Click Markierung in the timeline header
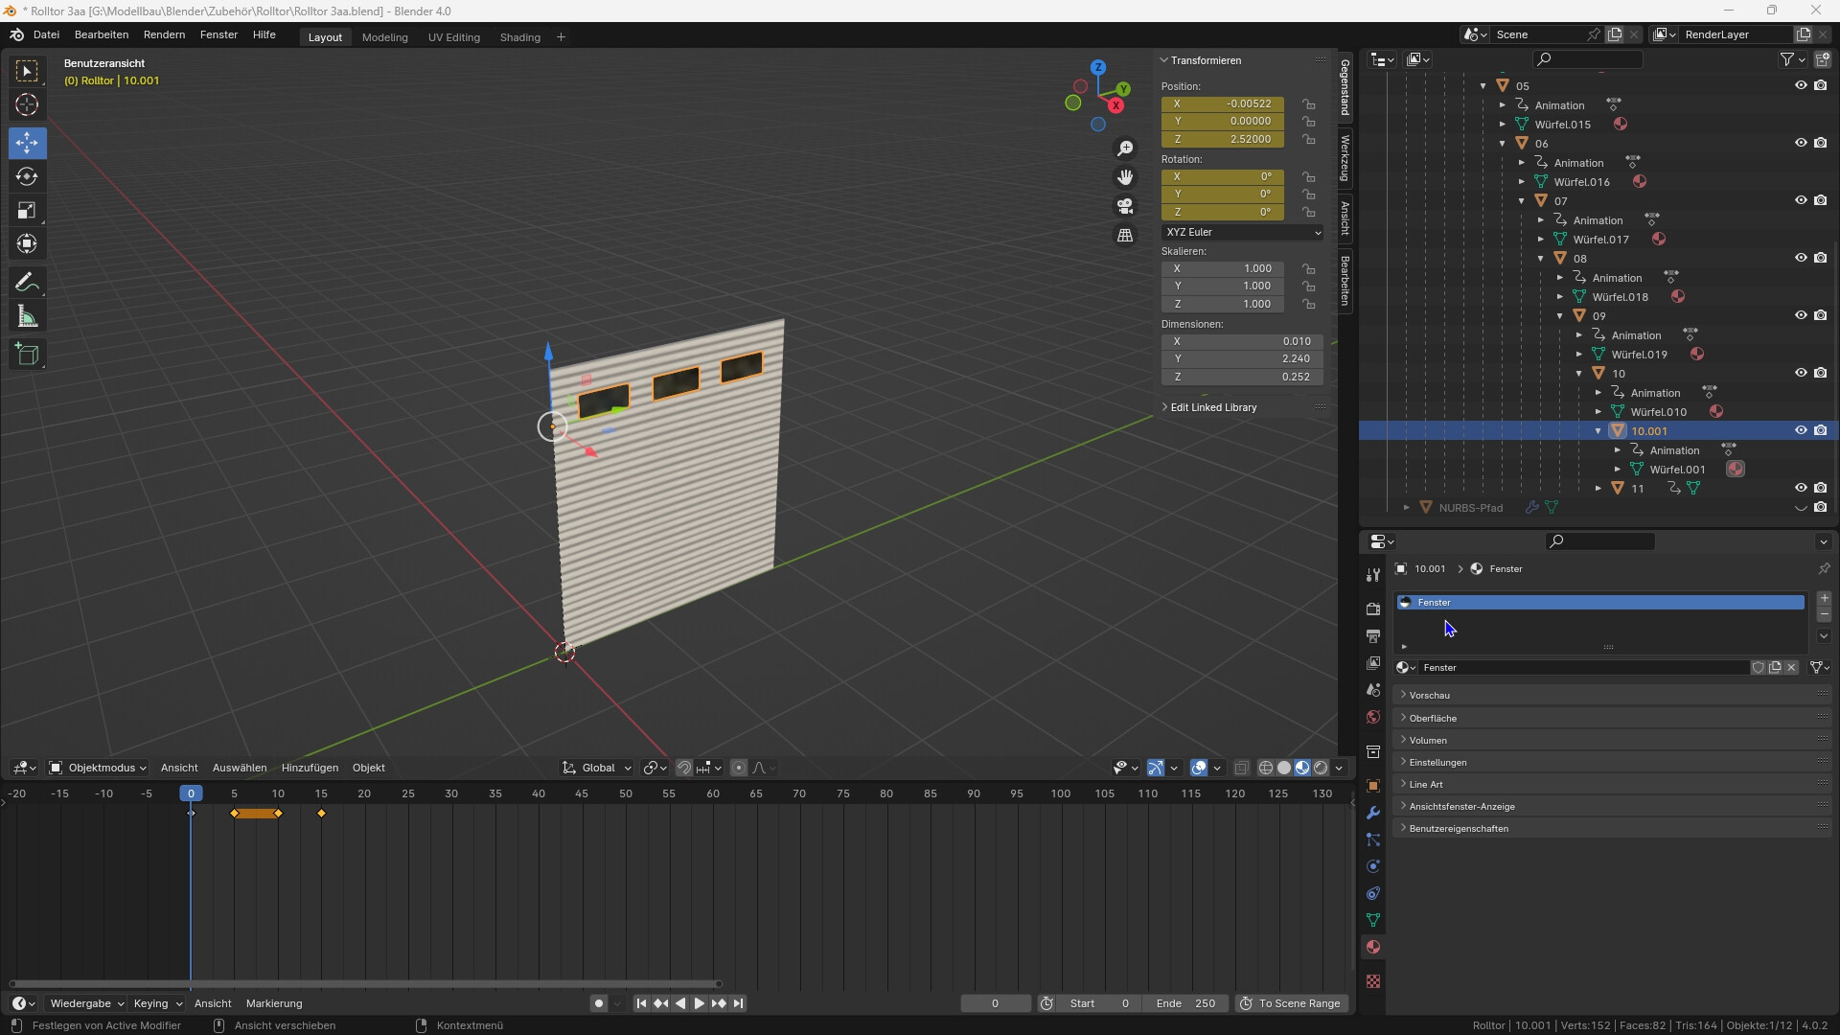The image size is (1840, 1035). [x=274, y=1003]
